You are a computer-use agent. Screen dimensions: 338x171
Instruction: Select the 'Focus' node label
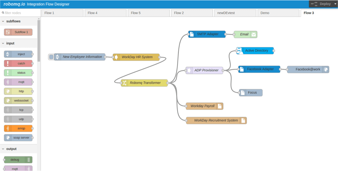pos(252,93)
